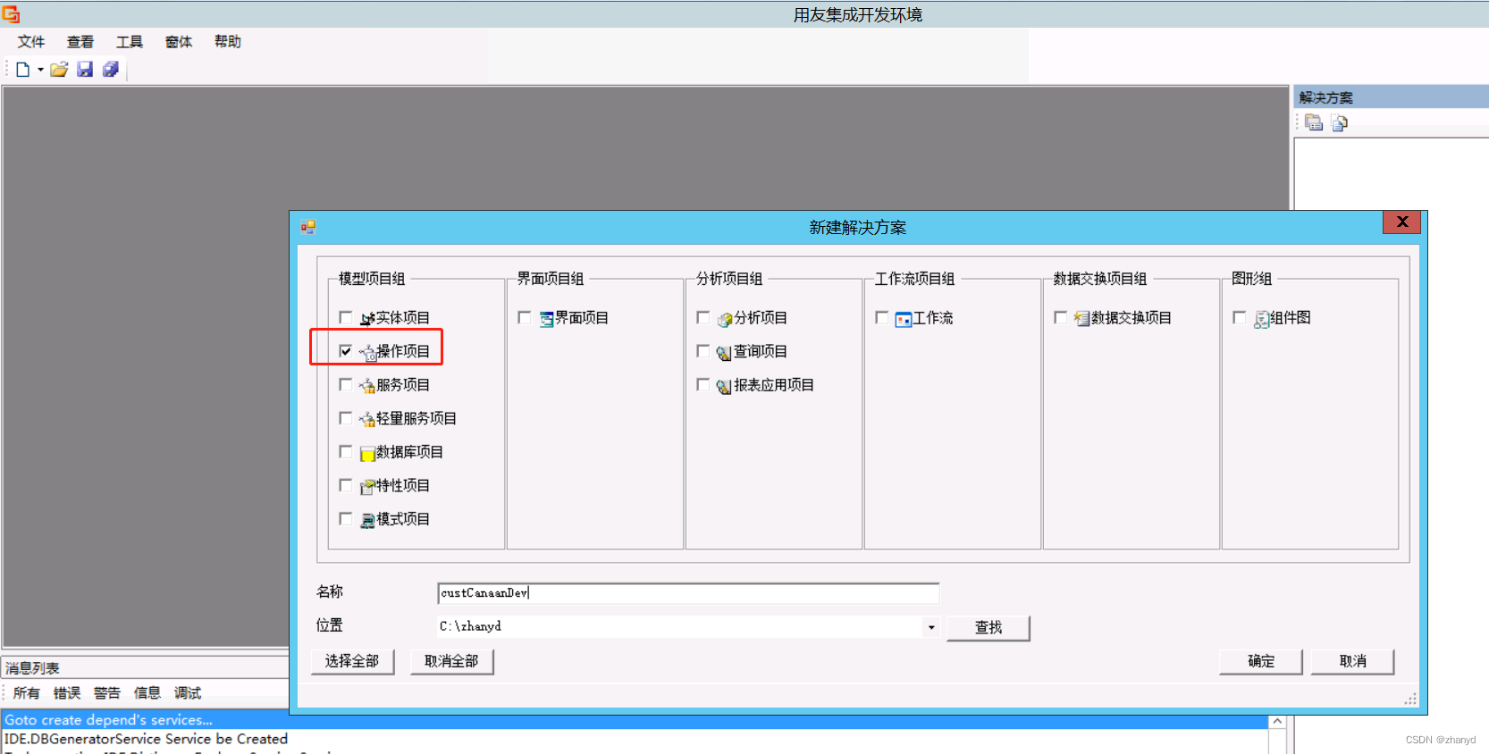Click the 数据交换项目 item icon
The height and width of the screenshot is (754, 1489).
pos(1081,319)
